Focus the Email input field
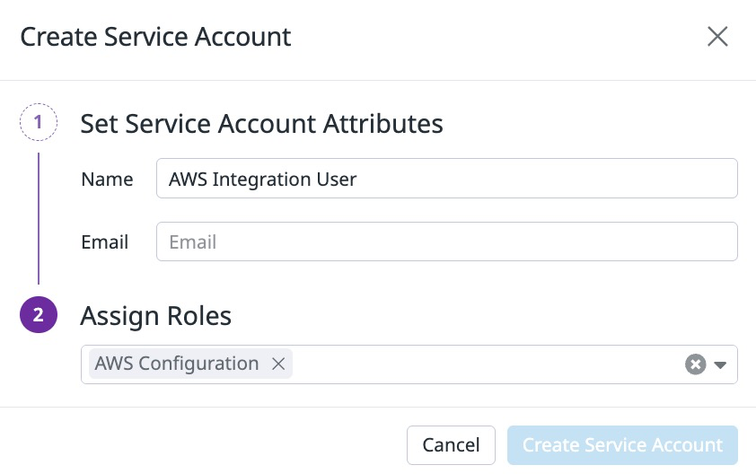This screenshot has width=756, height=474. click(447, 241)
